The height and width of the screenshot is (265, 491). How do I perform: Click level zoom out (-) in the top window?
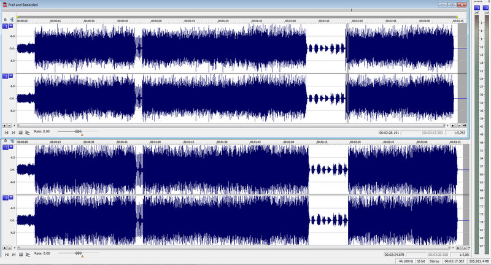point(9,126)
